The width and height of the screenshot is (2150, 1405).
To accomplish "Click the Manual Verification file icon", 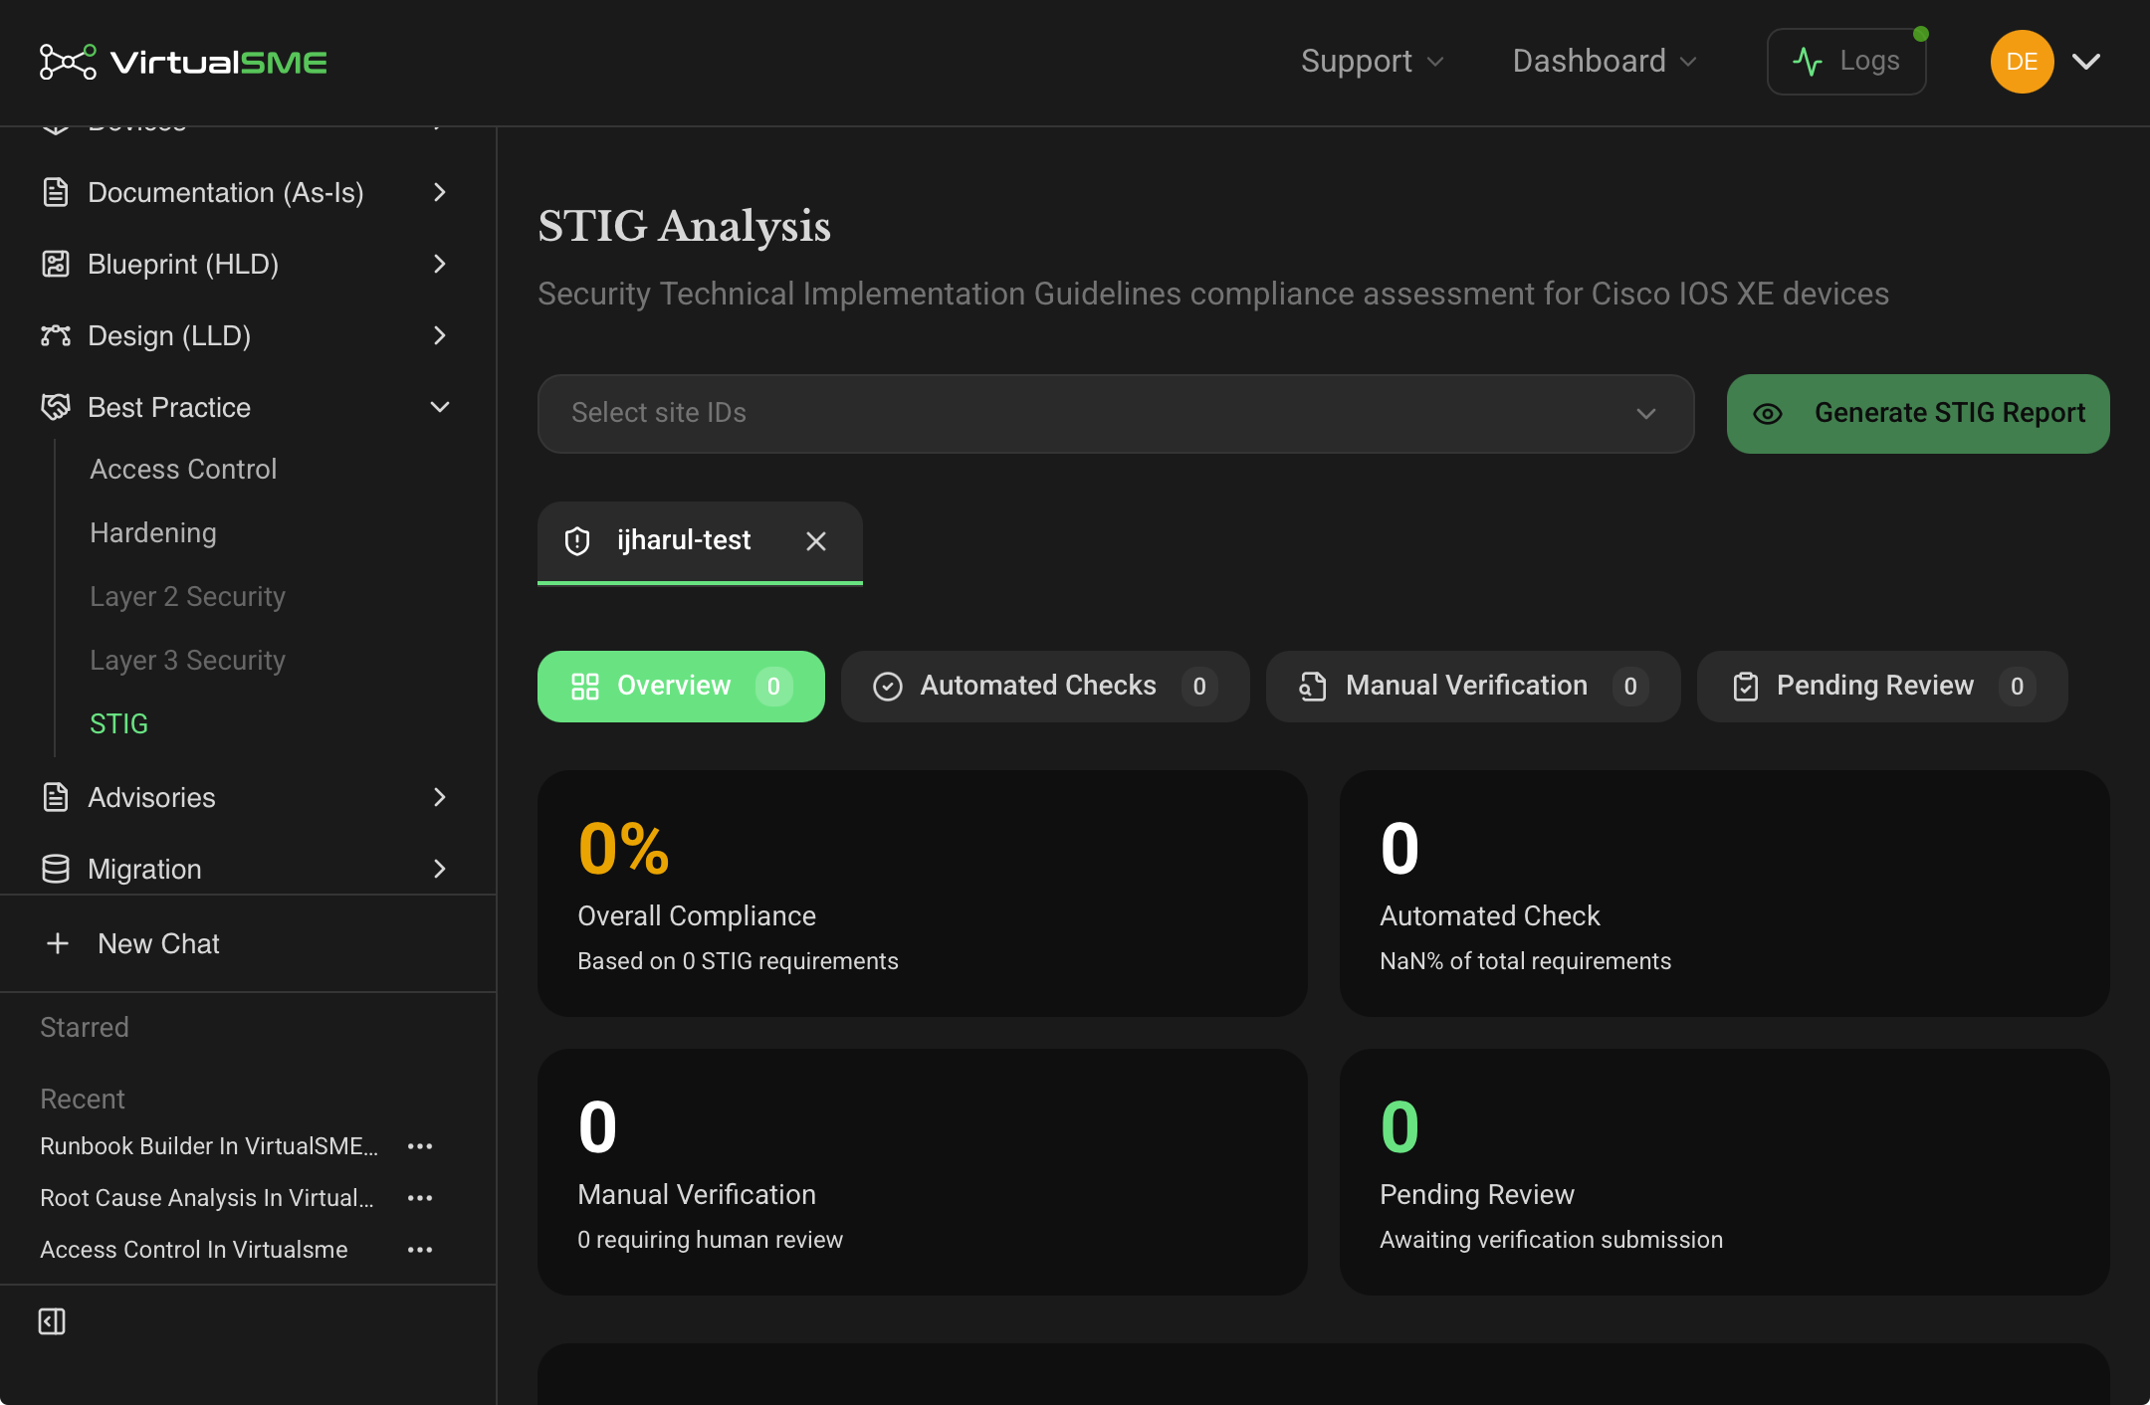I will click(1313, 687).
